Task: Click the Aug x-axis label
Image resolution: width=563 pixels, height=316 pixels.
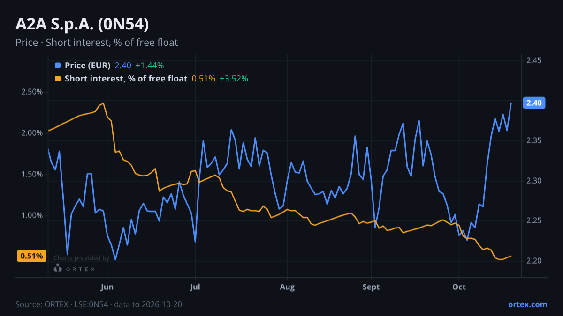Action: [x=286, y=287]
